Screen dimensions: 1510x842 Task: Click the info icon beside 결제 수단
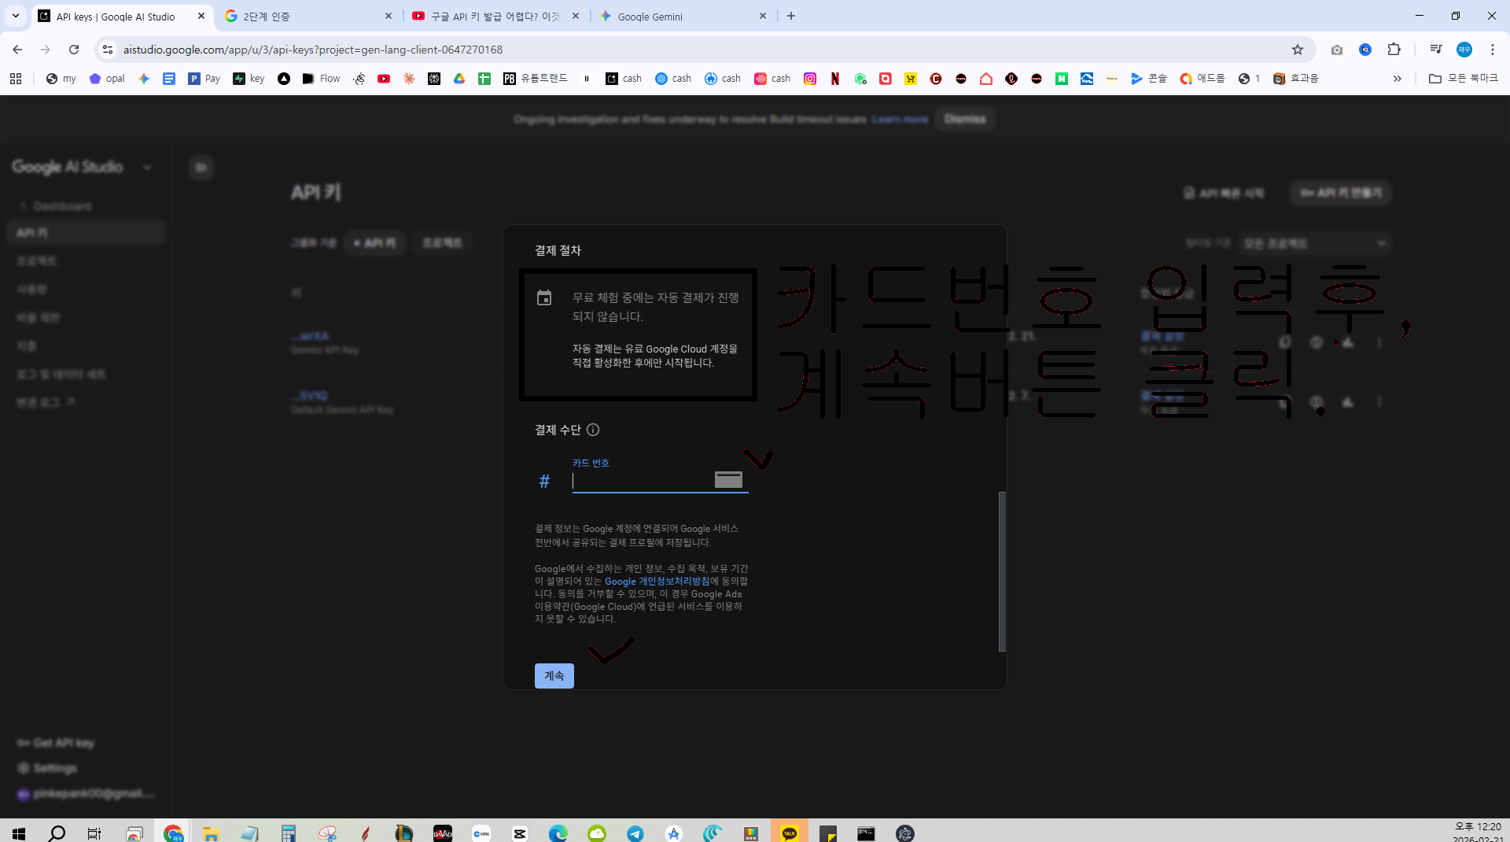pos(593,430)
